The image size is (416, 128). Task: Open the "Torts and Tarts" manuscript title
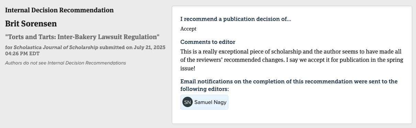tap(82, 37)
